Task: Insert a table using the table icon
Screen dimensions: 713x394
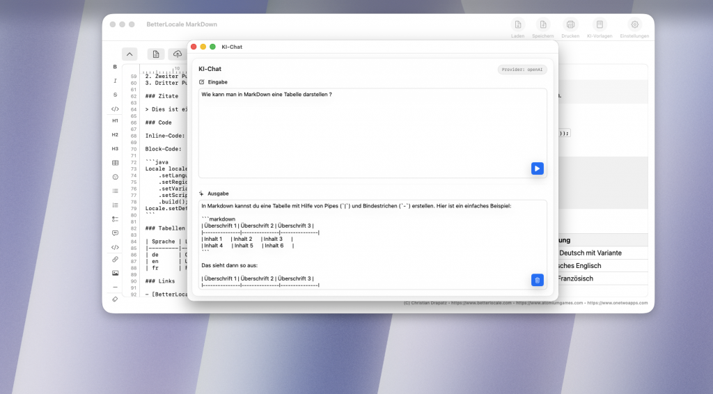Action: tap(115, 163)
